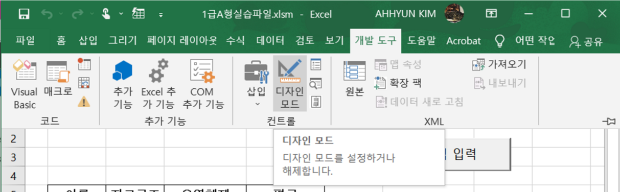620x192 pixels.
Task: Open the 파일 File tab
Action: [x=25, y=41]
